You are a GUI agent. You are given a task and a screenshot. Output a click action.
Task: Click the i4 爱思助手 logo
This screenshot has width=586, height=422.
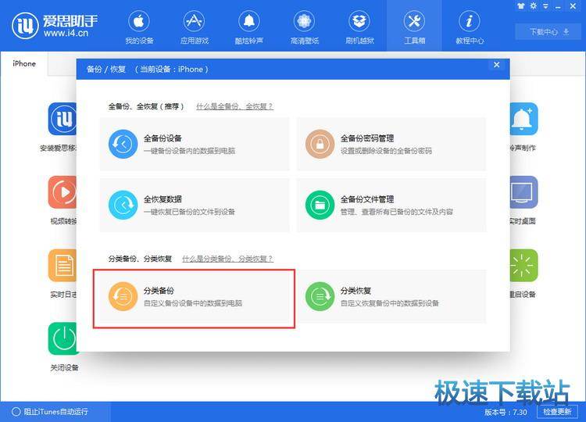point(55,26)
